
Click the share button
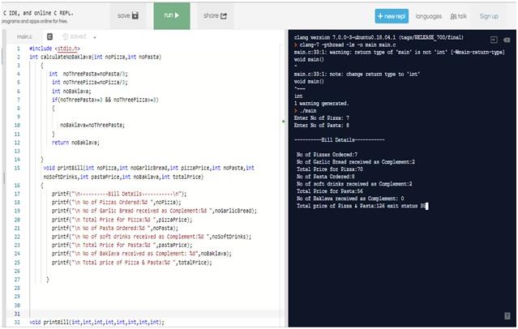215,15
